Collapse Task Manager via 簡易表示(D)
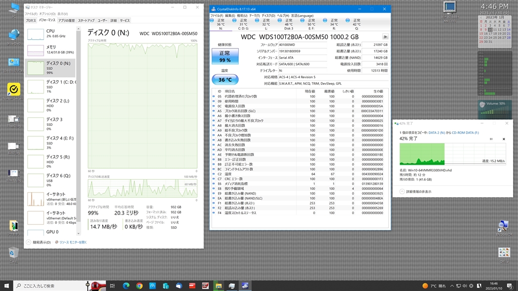Image resolution: width=518 pixels, height=291 pixels. [38, 242]
